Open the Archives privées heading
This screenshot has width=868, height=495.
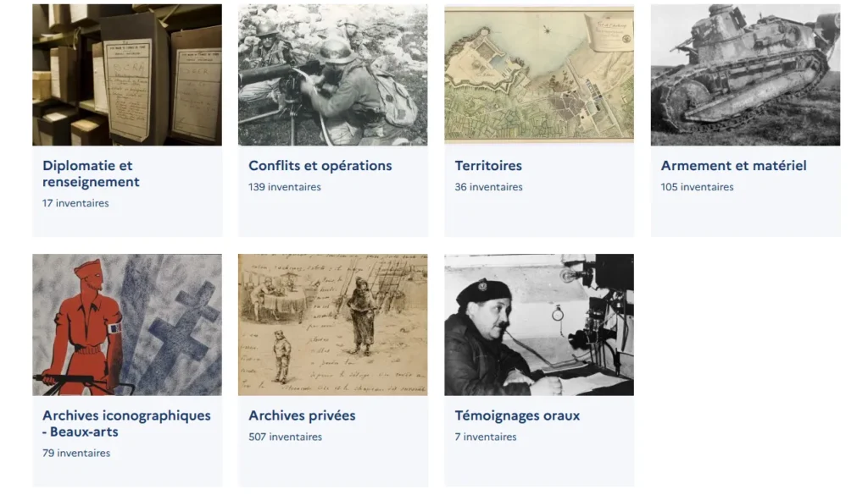click(x=302, y=415)
